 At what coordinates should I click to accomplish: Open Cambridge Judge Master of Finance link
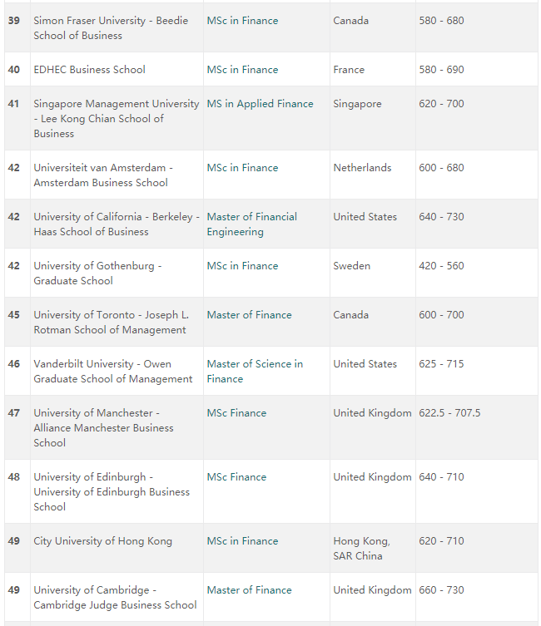tap(249, 590)
